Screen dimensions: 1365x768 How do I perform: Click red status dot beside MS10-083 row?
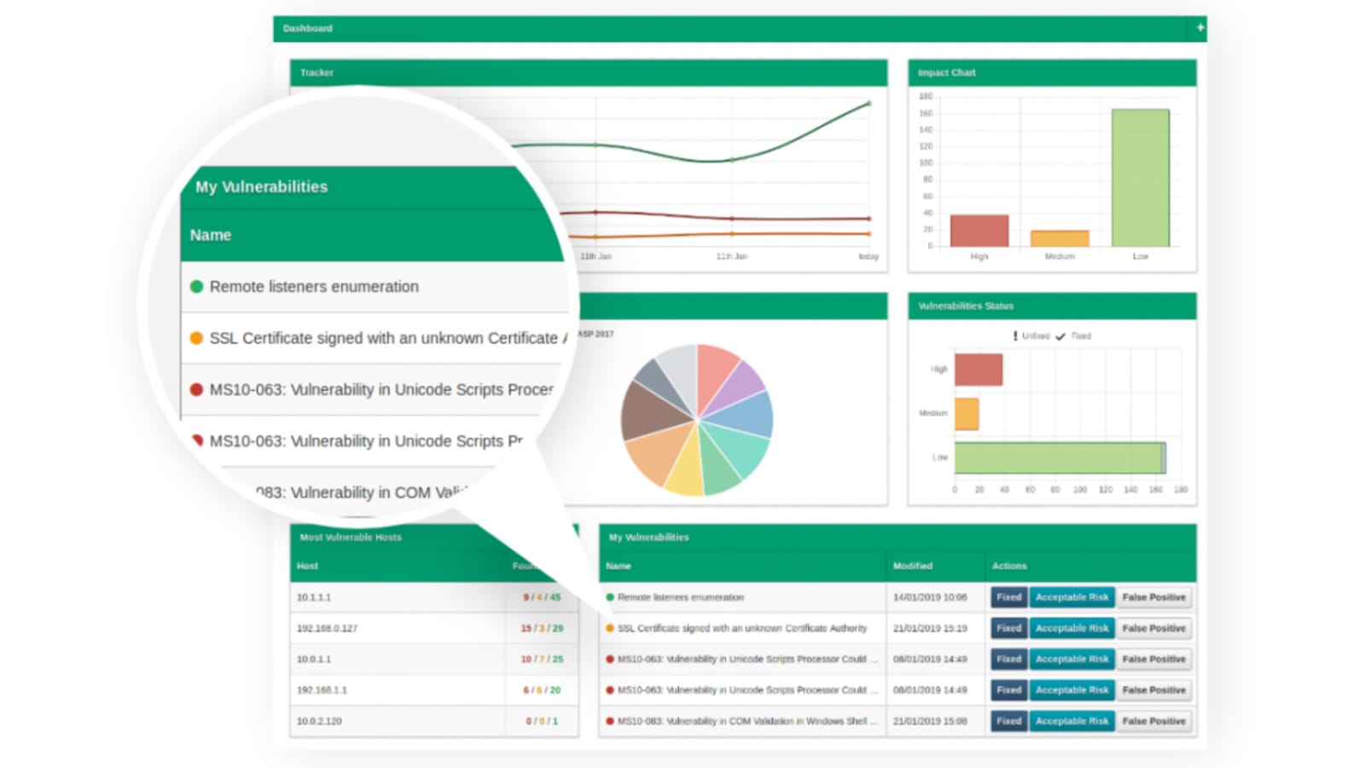pyautogui.click(x=610, y=721)
